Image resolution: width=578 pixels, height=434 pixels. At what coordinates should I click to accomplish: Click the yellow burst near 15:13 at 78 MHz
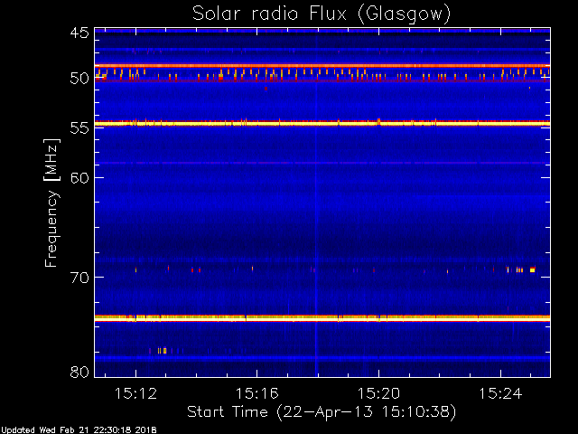coord(164,351)
